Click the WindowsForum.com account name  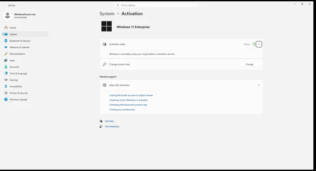point(25,14)
